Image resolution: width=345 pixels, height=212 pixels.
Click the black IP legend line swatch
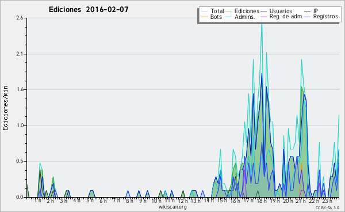(308, 11)
